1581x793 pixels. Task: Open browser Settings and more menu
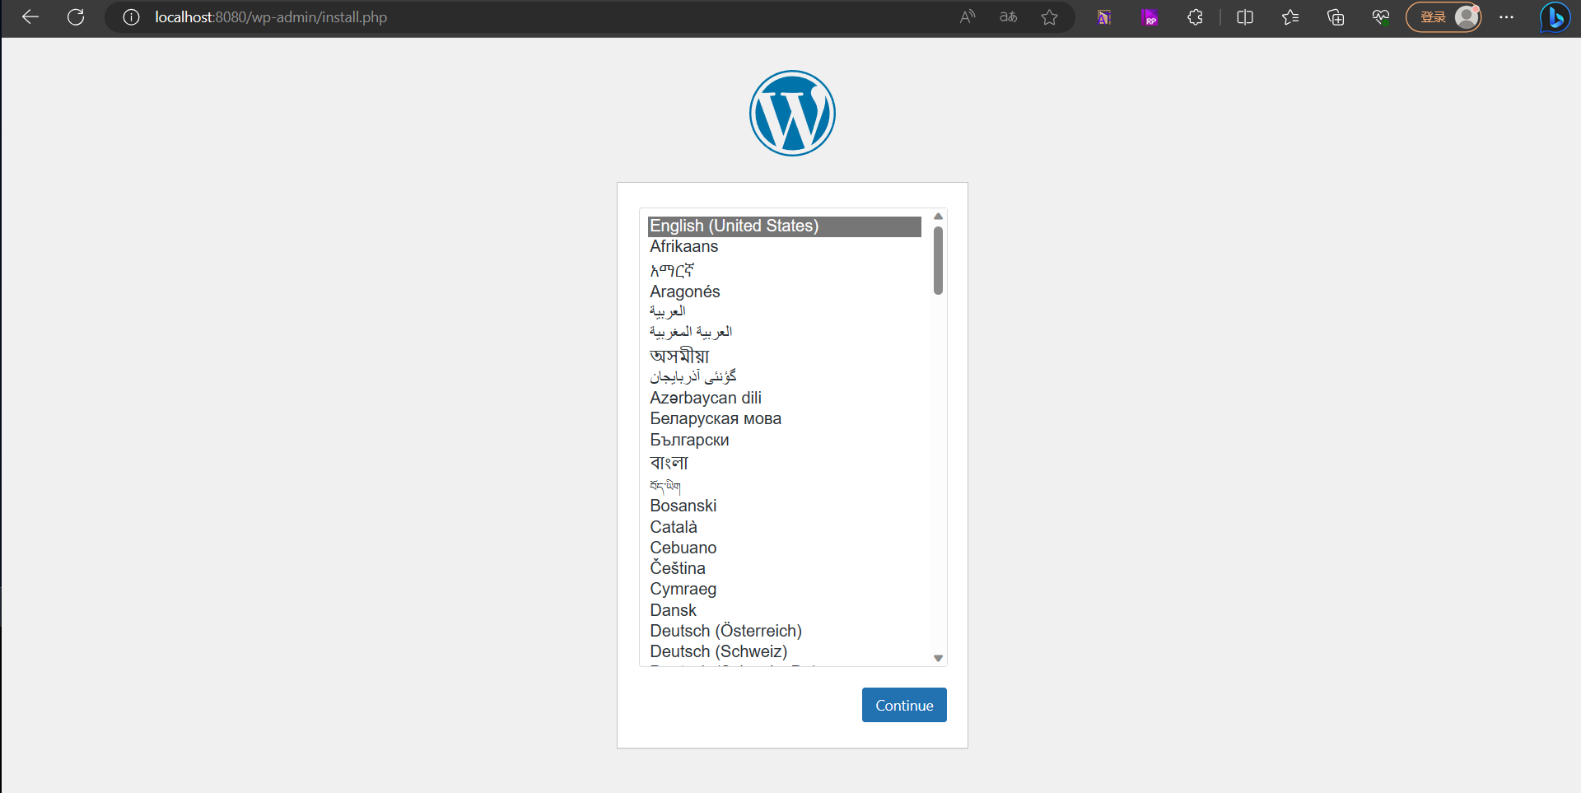[x=1506, y=17]
